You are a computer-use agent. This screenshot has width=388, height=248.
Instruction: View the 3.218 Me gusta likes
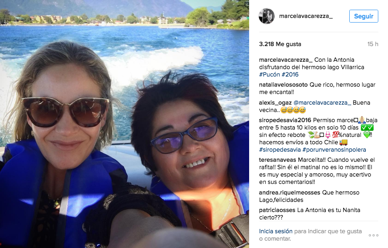(x=280, y=44)
